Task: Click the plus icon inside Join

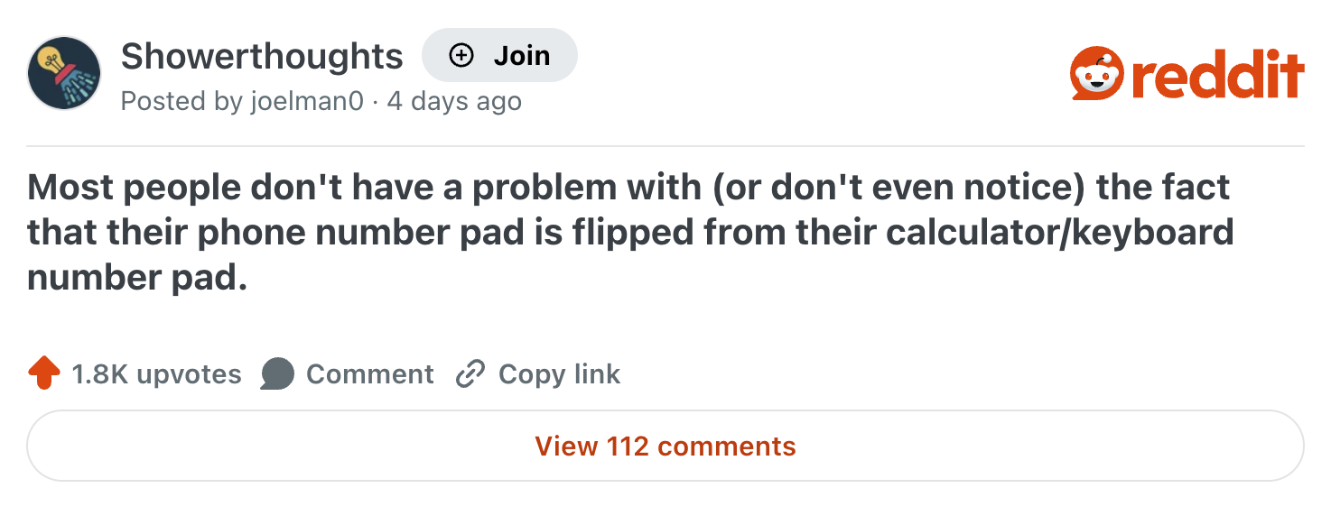Action: point(461,56)
